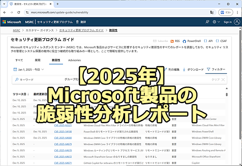Click Sign in
This screenshot has width=242, height=166.
tap(228, 22)
